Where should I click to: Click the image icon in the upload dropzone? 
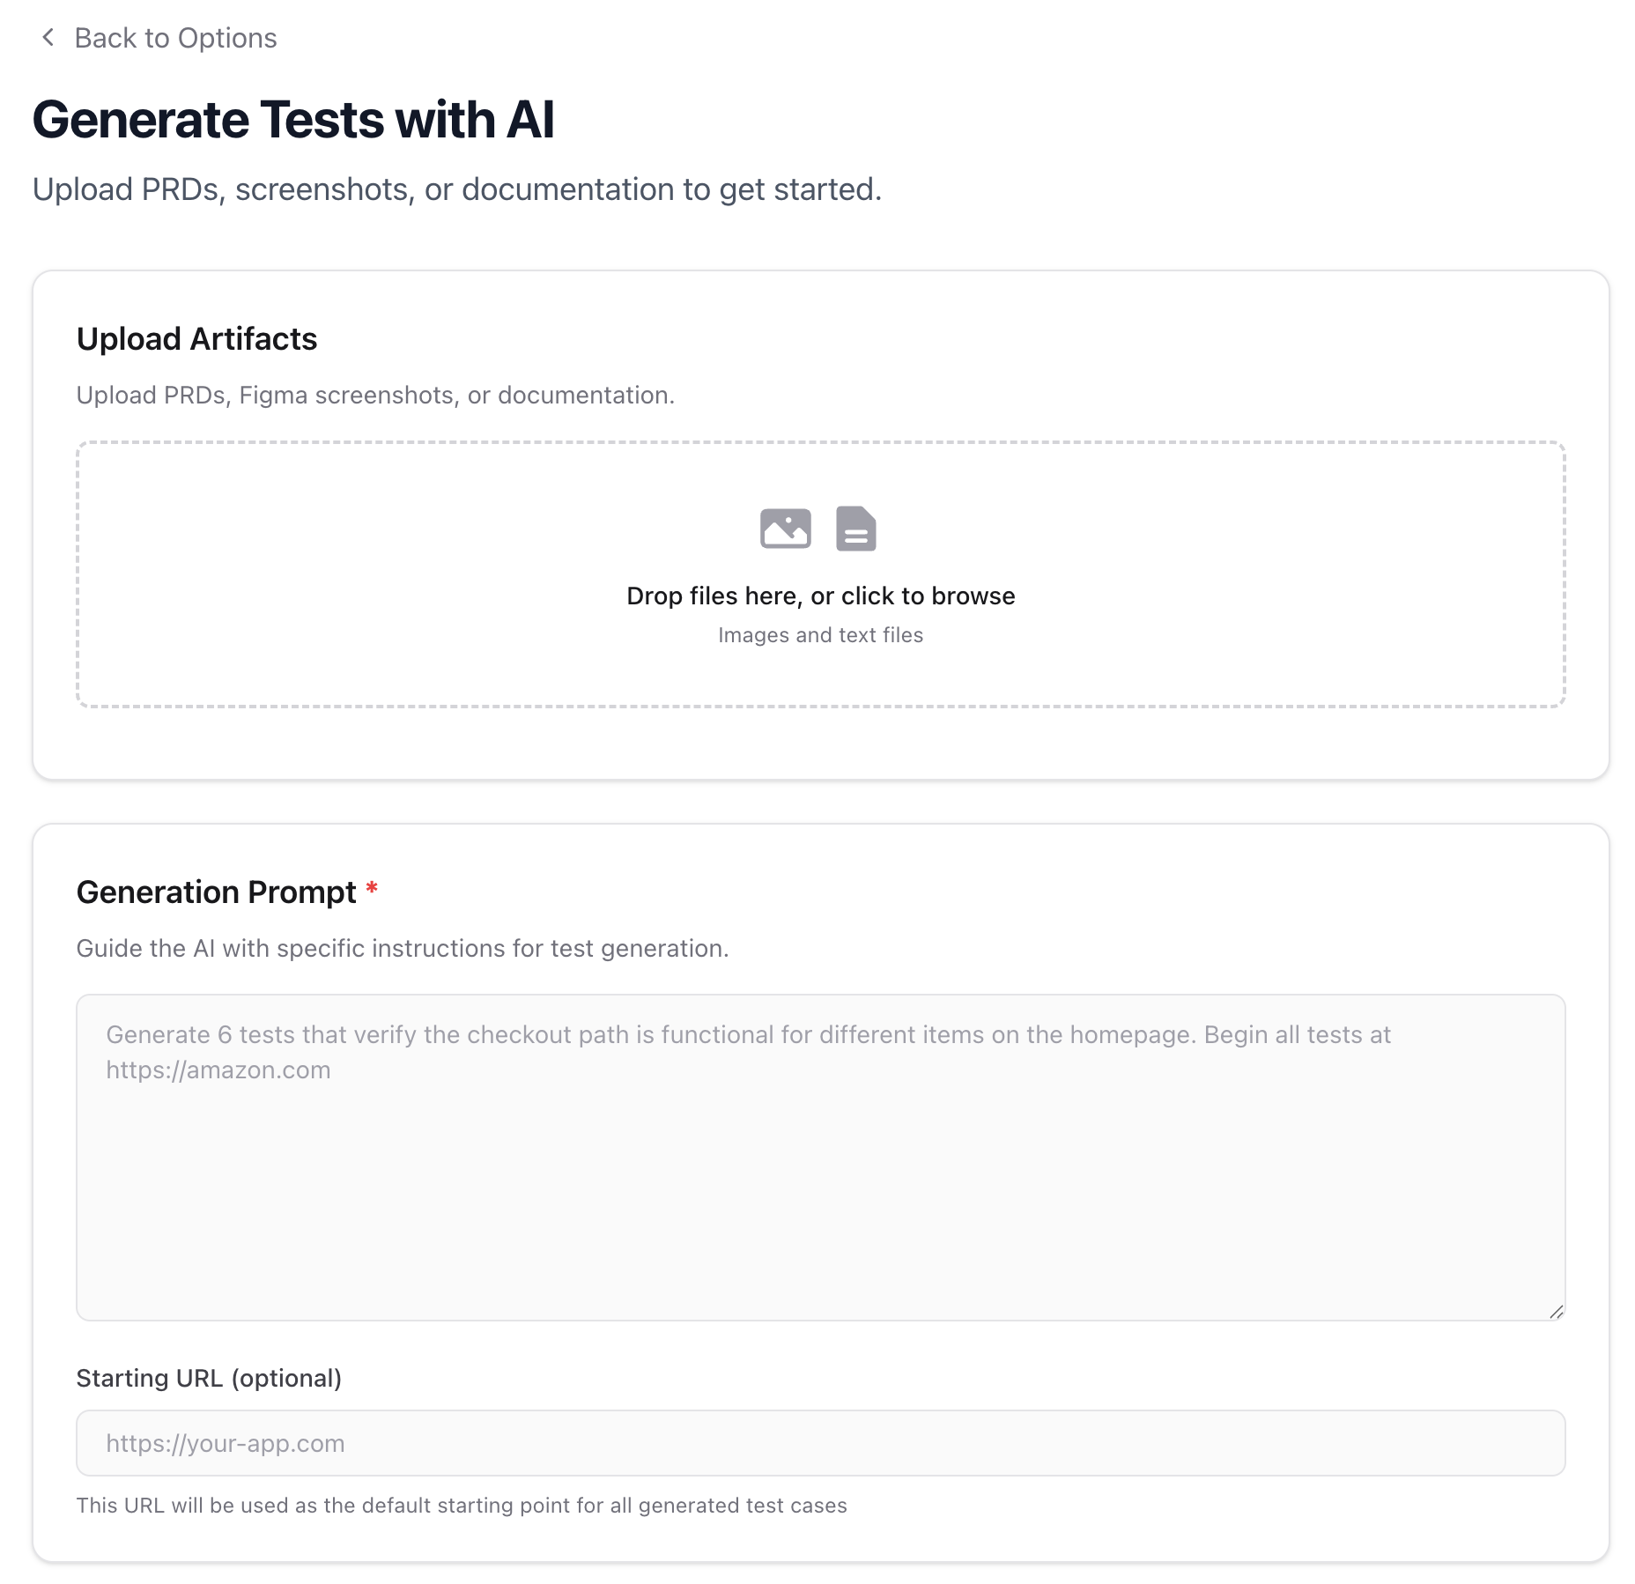point(785,529)
